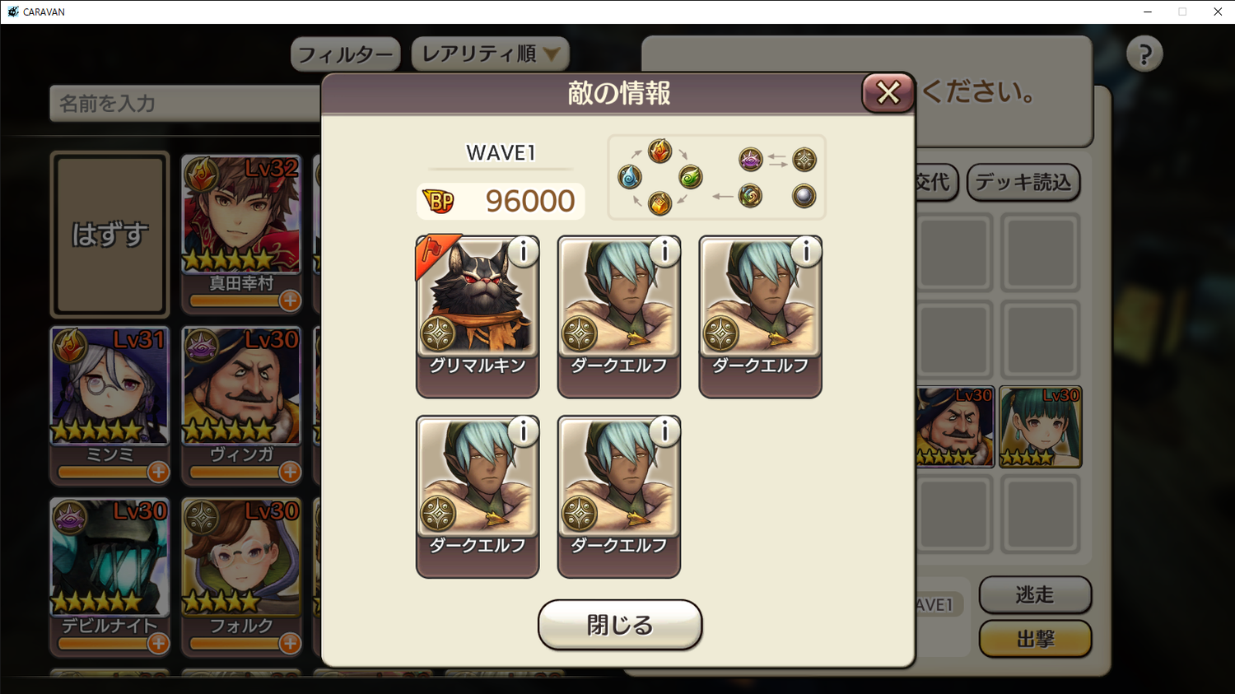Click the はずす remove slot
The height and width of the screenshot is (694, 1235).
[x=110, y=235]
